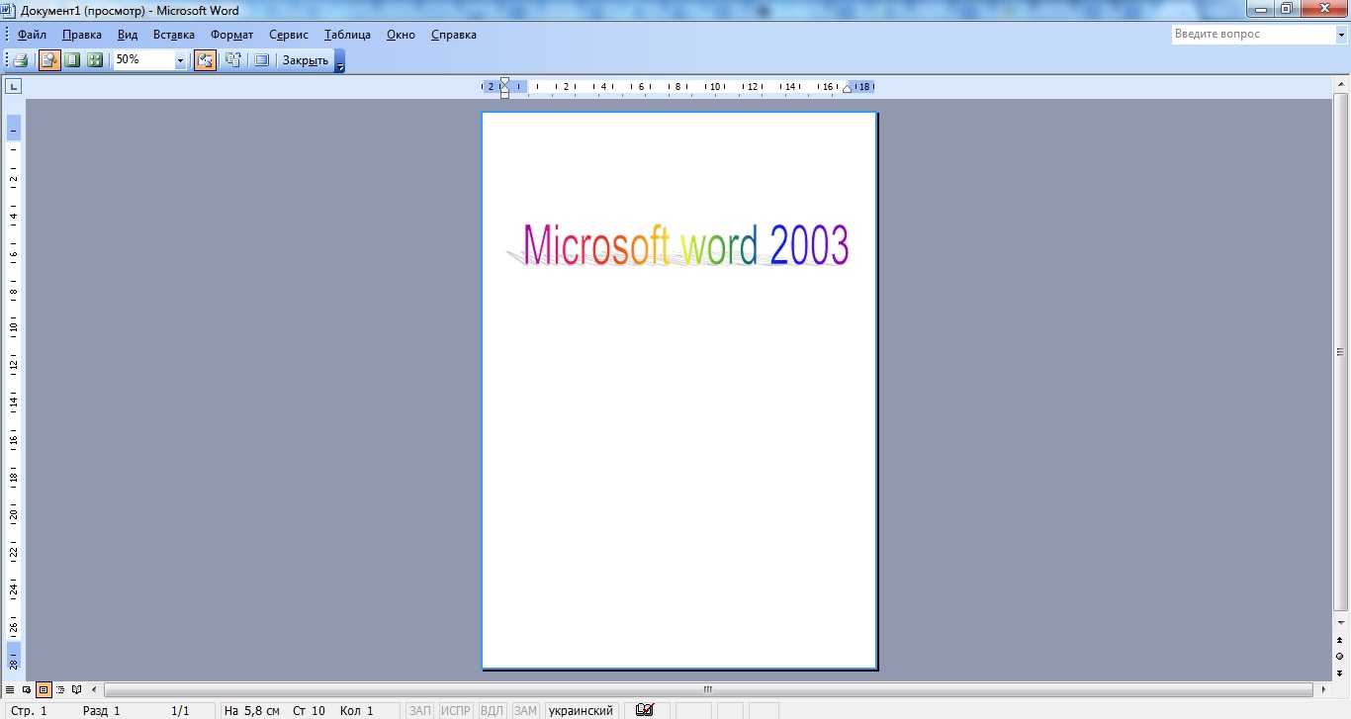Open the Сервис menu
The width and height of the screenshot is (1351, 719).
pos(289,35)
